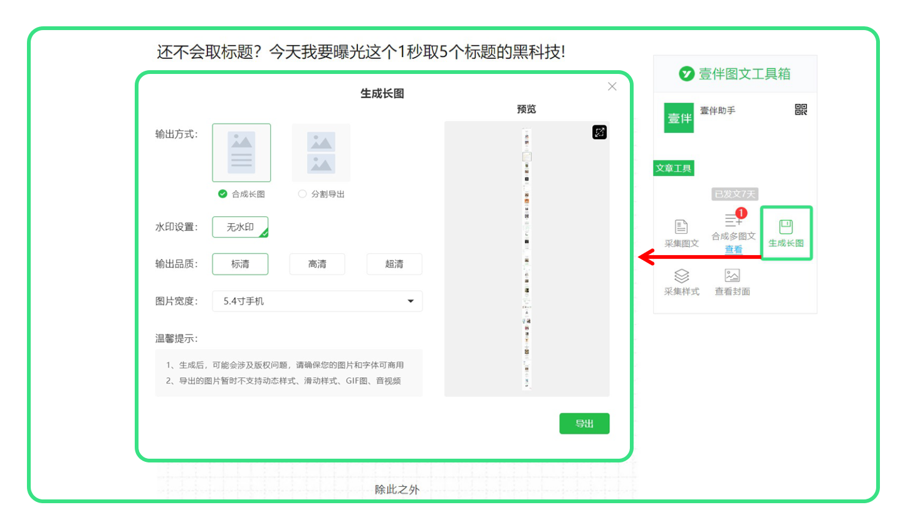The height and width of the screenshot is (527, 910).
Task: Select the 文章工具 tab
Action: point(674,168)
